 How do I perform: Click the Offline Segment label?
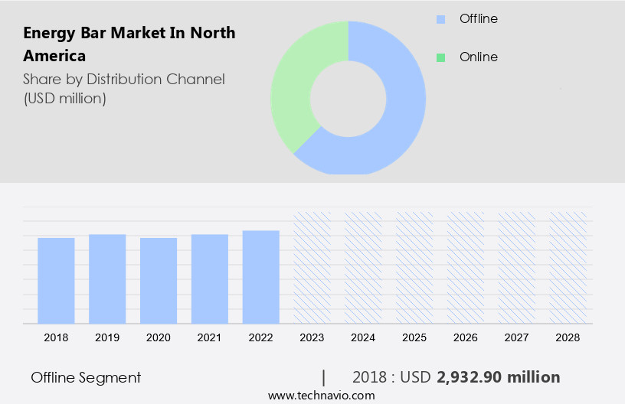tap(86, 377)
